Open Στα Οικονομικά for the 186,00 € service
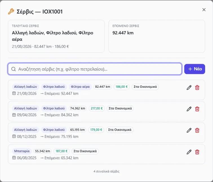The width and height of the screenshot is (213, 182). [145, 87]
